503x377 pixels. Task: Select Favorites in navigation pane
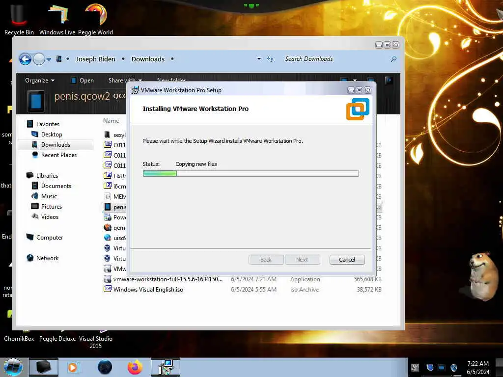pyautogui.click(x=48, y=124)
